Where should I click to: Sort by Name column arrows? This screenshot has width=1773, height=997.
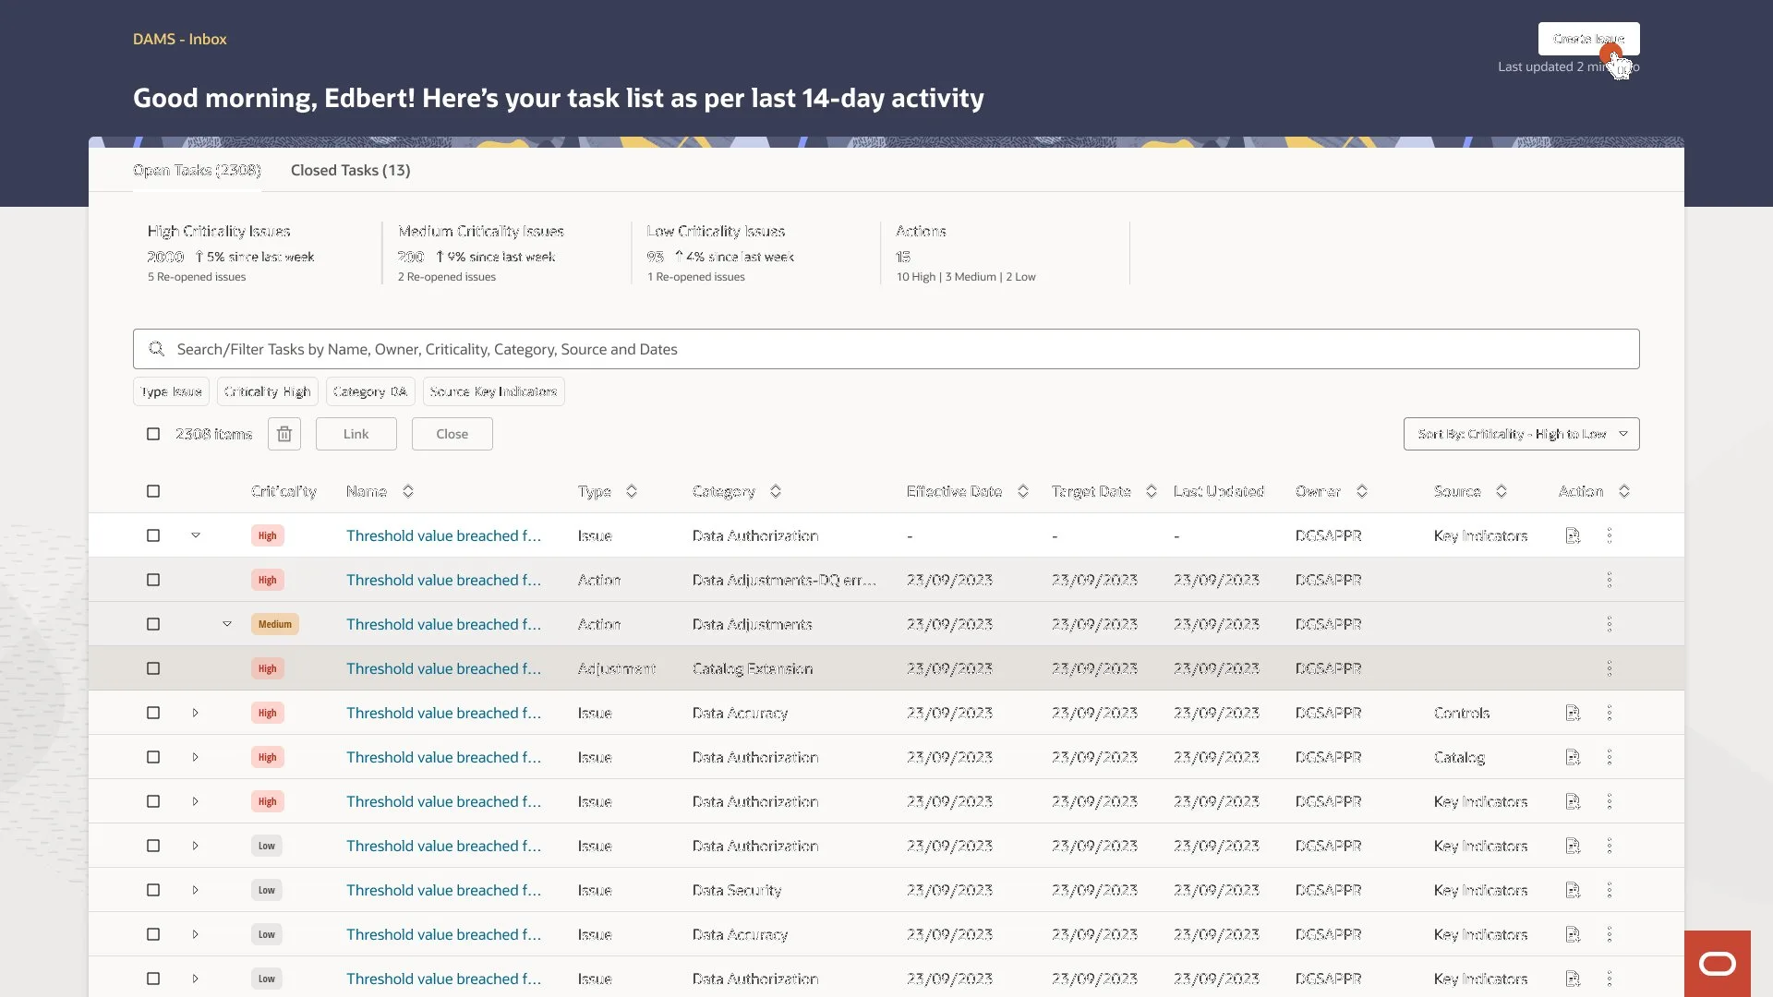[408, 491]
